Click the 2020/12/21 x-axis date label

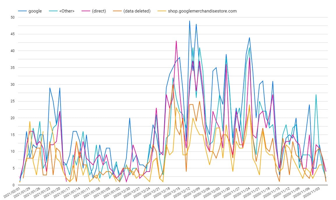[152, 192]
